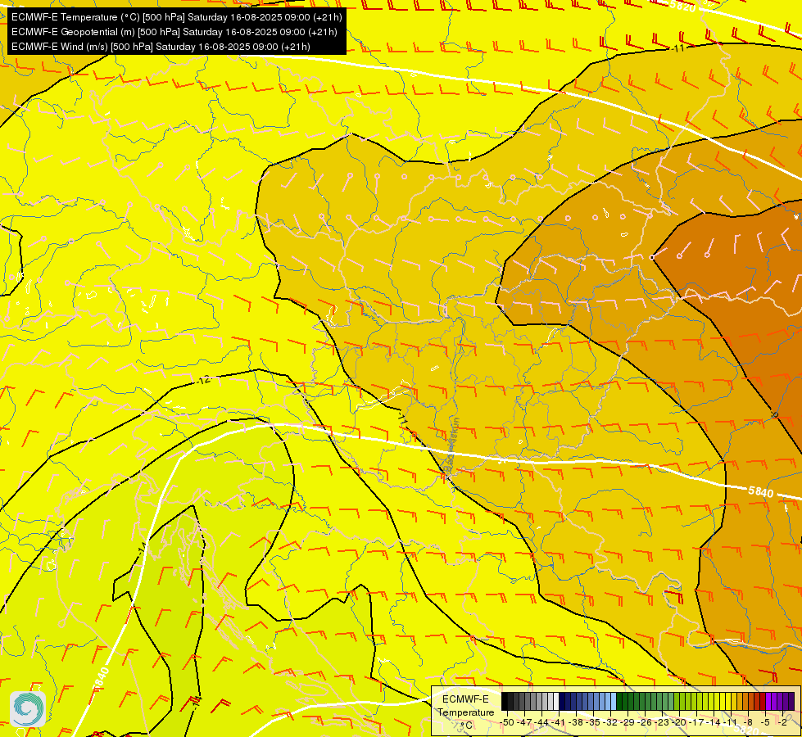Click the -20 tick label in the legend
This screenshot has height=737, width=802.
[x=679, y=722]
